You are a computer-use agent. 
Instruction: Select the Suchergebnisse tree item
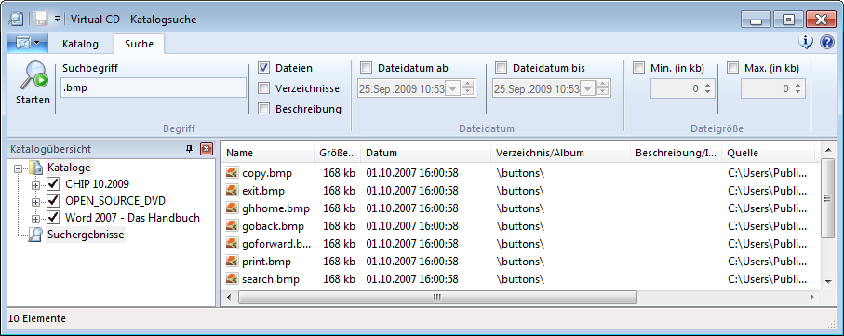pyautogui.click(x=86, y=235)
